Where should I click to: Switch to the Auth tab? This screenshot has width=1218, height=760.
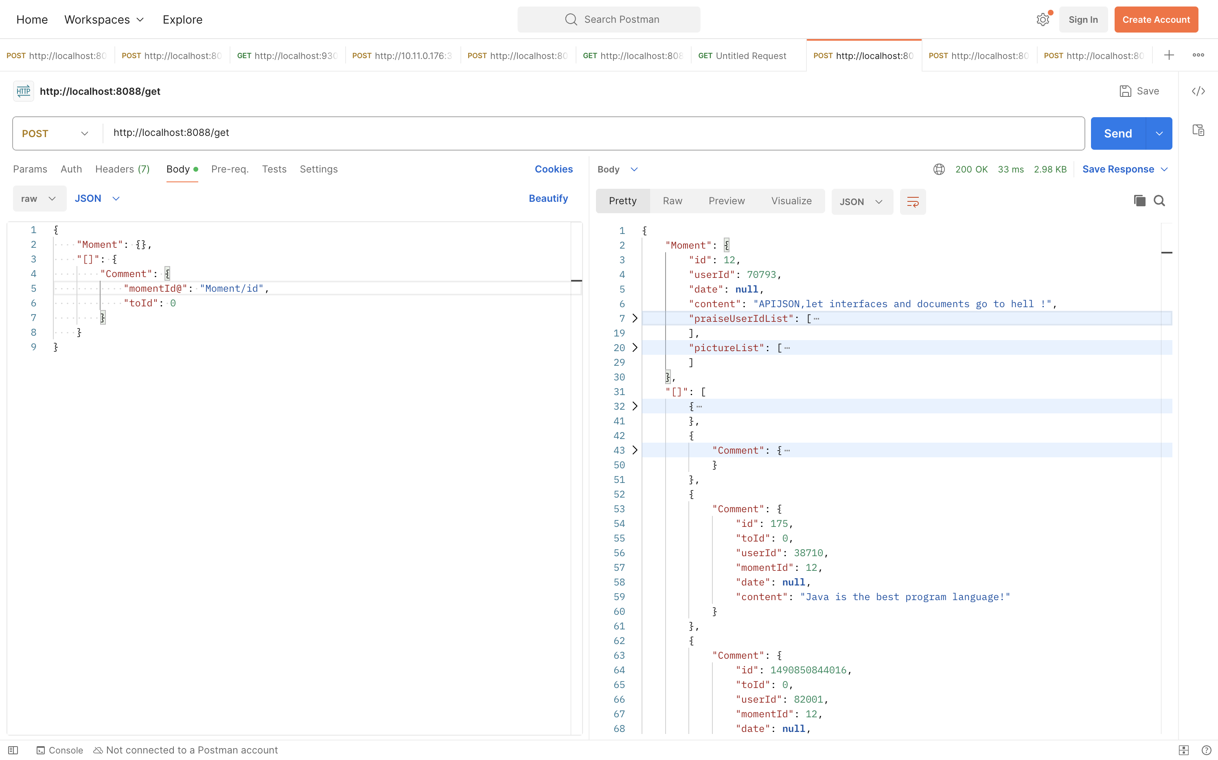[x=71, y=169]
